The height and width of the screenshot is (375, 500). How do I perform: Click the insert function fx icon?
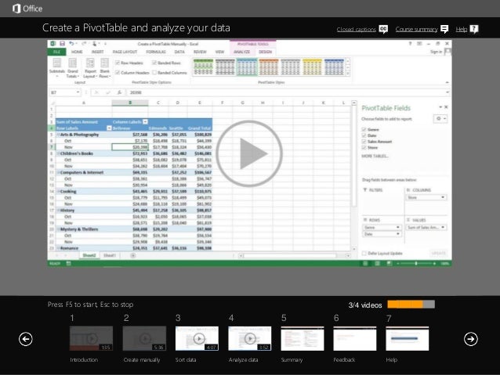(x=119, y=92)
